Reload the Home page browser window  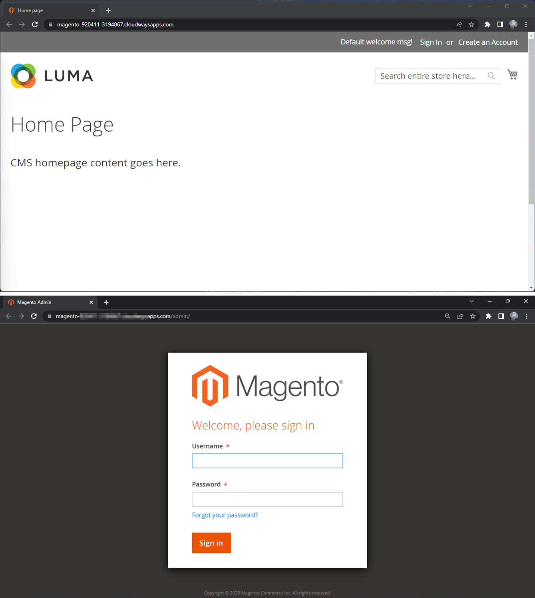[x=35, y=24]
